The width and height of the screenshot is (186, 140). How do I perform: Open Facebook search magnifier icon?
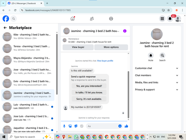[x=13, y=19]
